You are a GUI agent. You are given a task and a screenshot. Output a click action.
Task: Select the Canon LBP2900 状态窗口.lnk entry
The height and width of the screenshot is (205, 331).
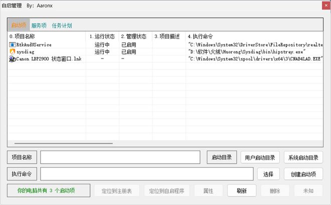click(x=49, y=58)
